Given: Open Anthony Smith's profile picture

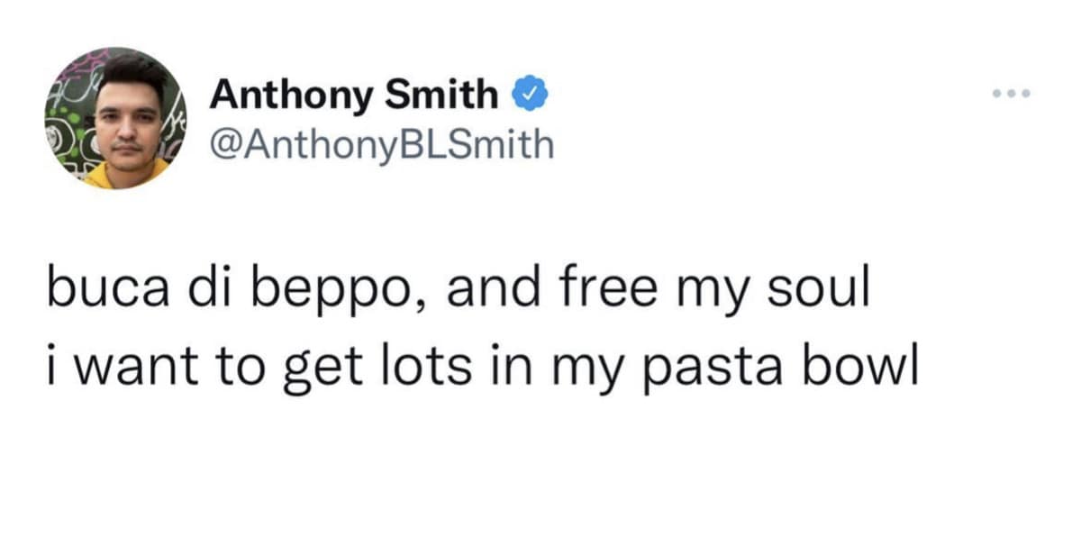Looking at the screenshot, I should (x=114, y=118).
